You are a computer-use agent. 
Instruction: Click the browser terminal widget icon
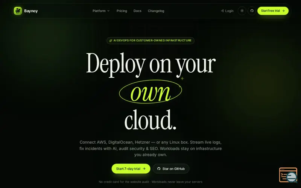(x=288, y=175)
